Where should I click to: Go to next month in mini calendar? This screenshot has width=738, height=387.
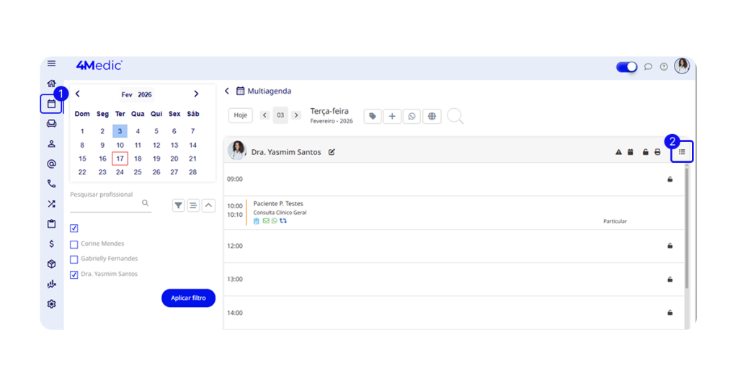click(196, 94)
